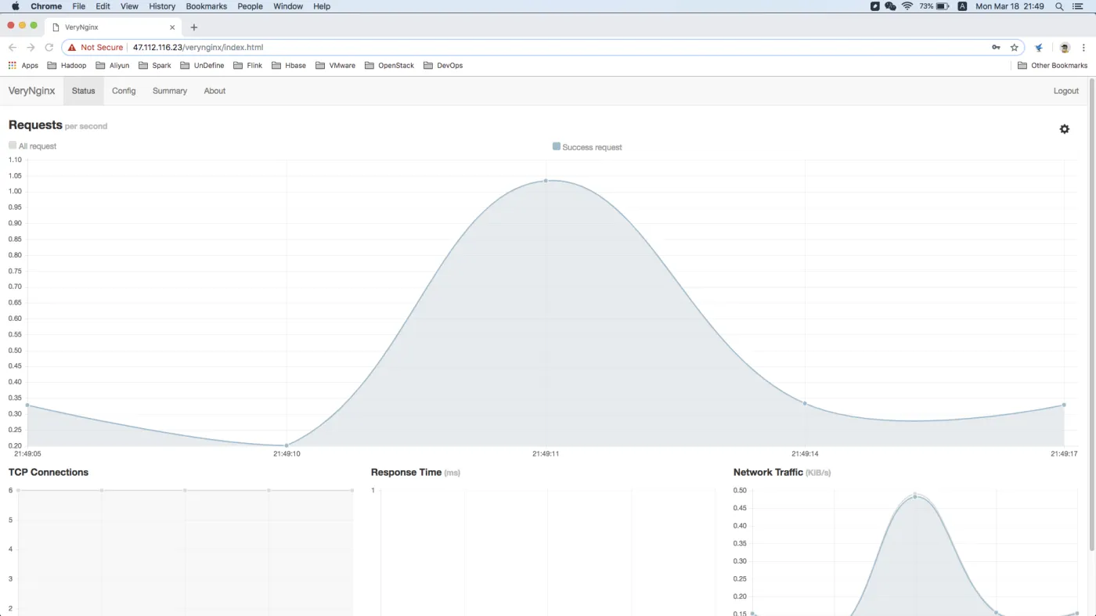Viewport: 1096px width, 616px height.
Task: Click the Not Secure warning icon
Action: click(x=72, y=47)
